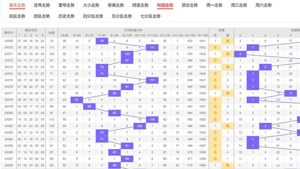The width and height of the screenshot is (300, 169).
Task: Click the 1641 cell in row 24069
Action: pos(202,41)
